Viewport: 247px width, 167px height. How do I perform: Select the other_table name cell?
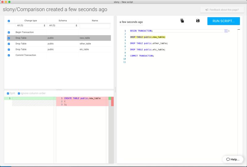pos(85,44)
